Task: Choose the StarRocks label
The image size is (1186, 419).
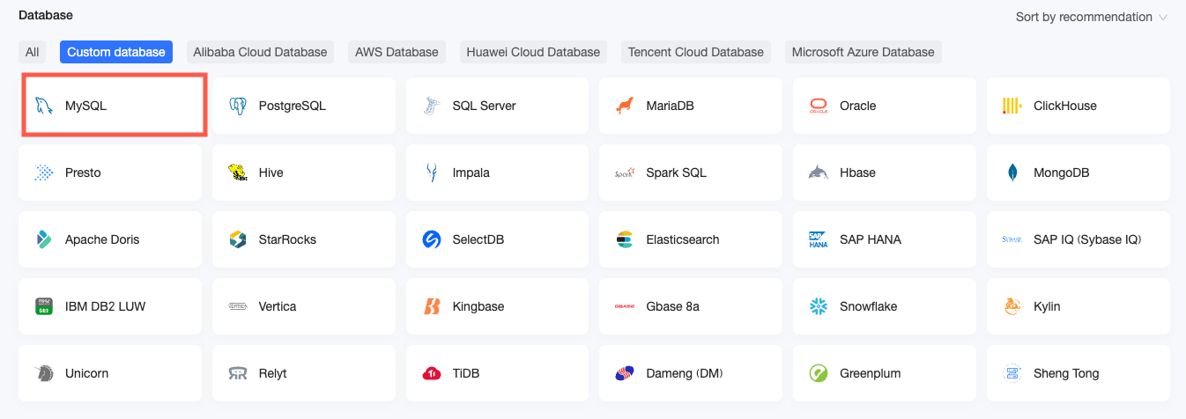Action: tap(287, 239)
